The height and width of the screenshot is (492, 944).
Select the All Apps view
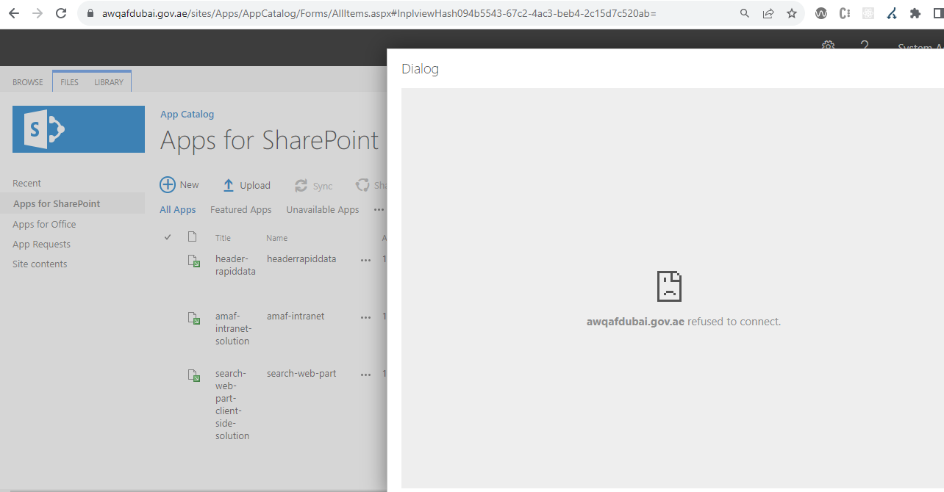tap(178, 209)
